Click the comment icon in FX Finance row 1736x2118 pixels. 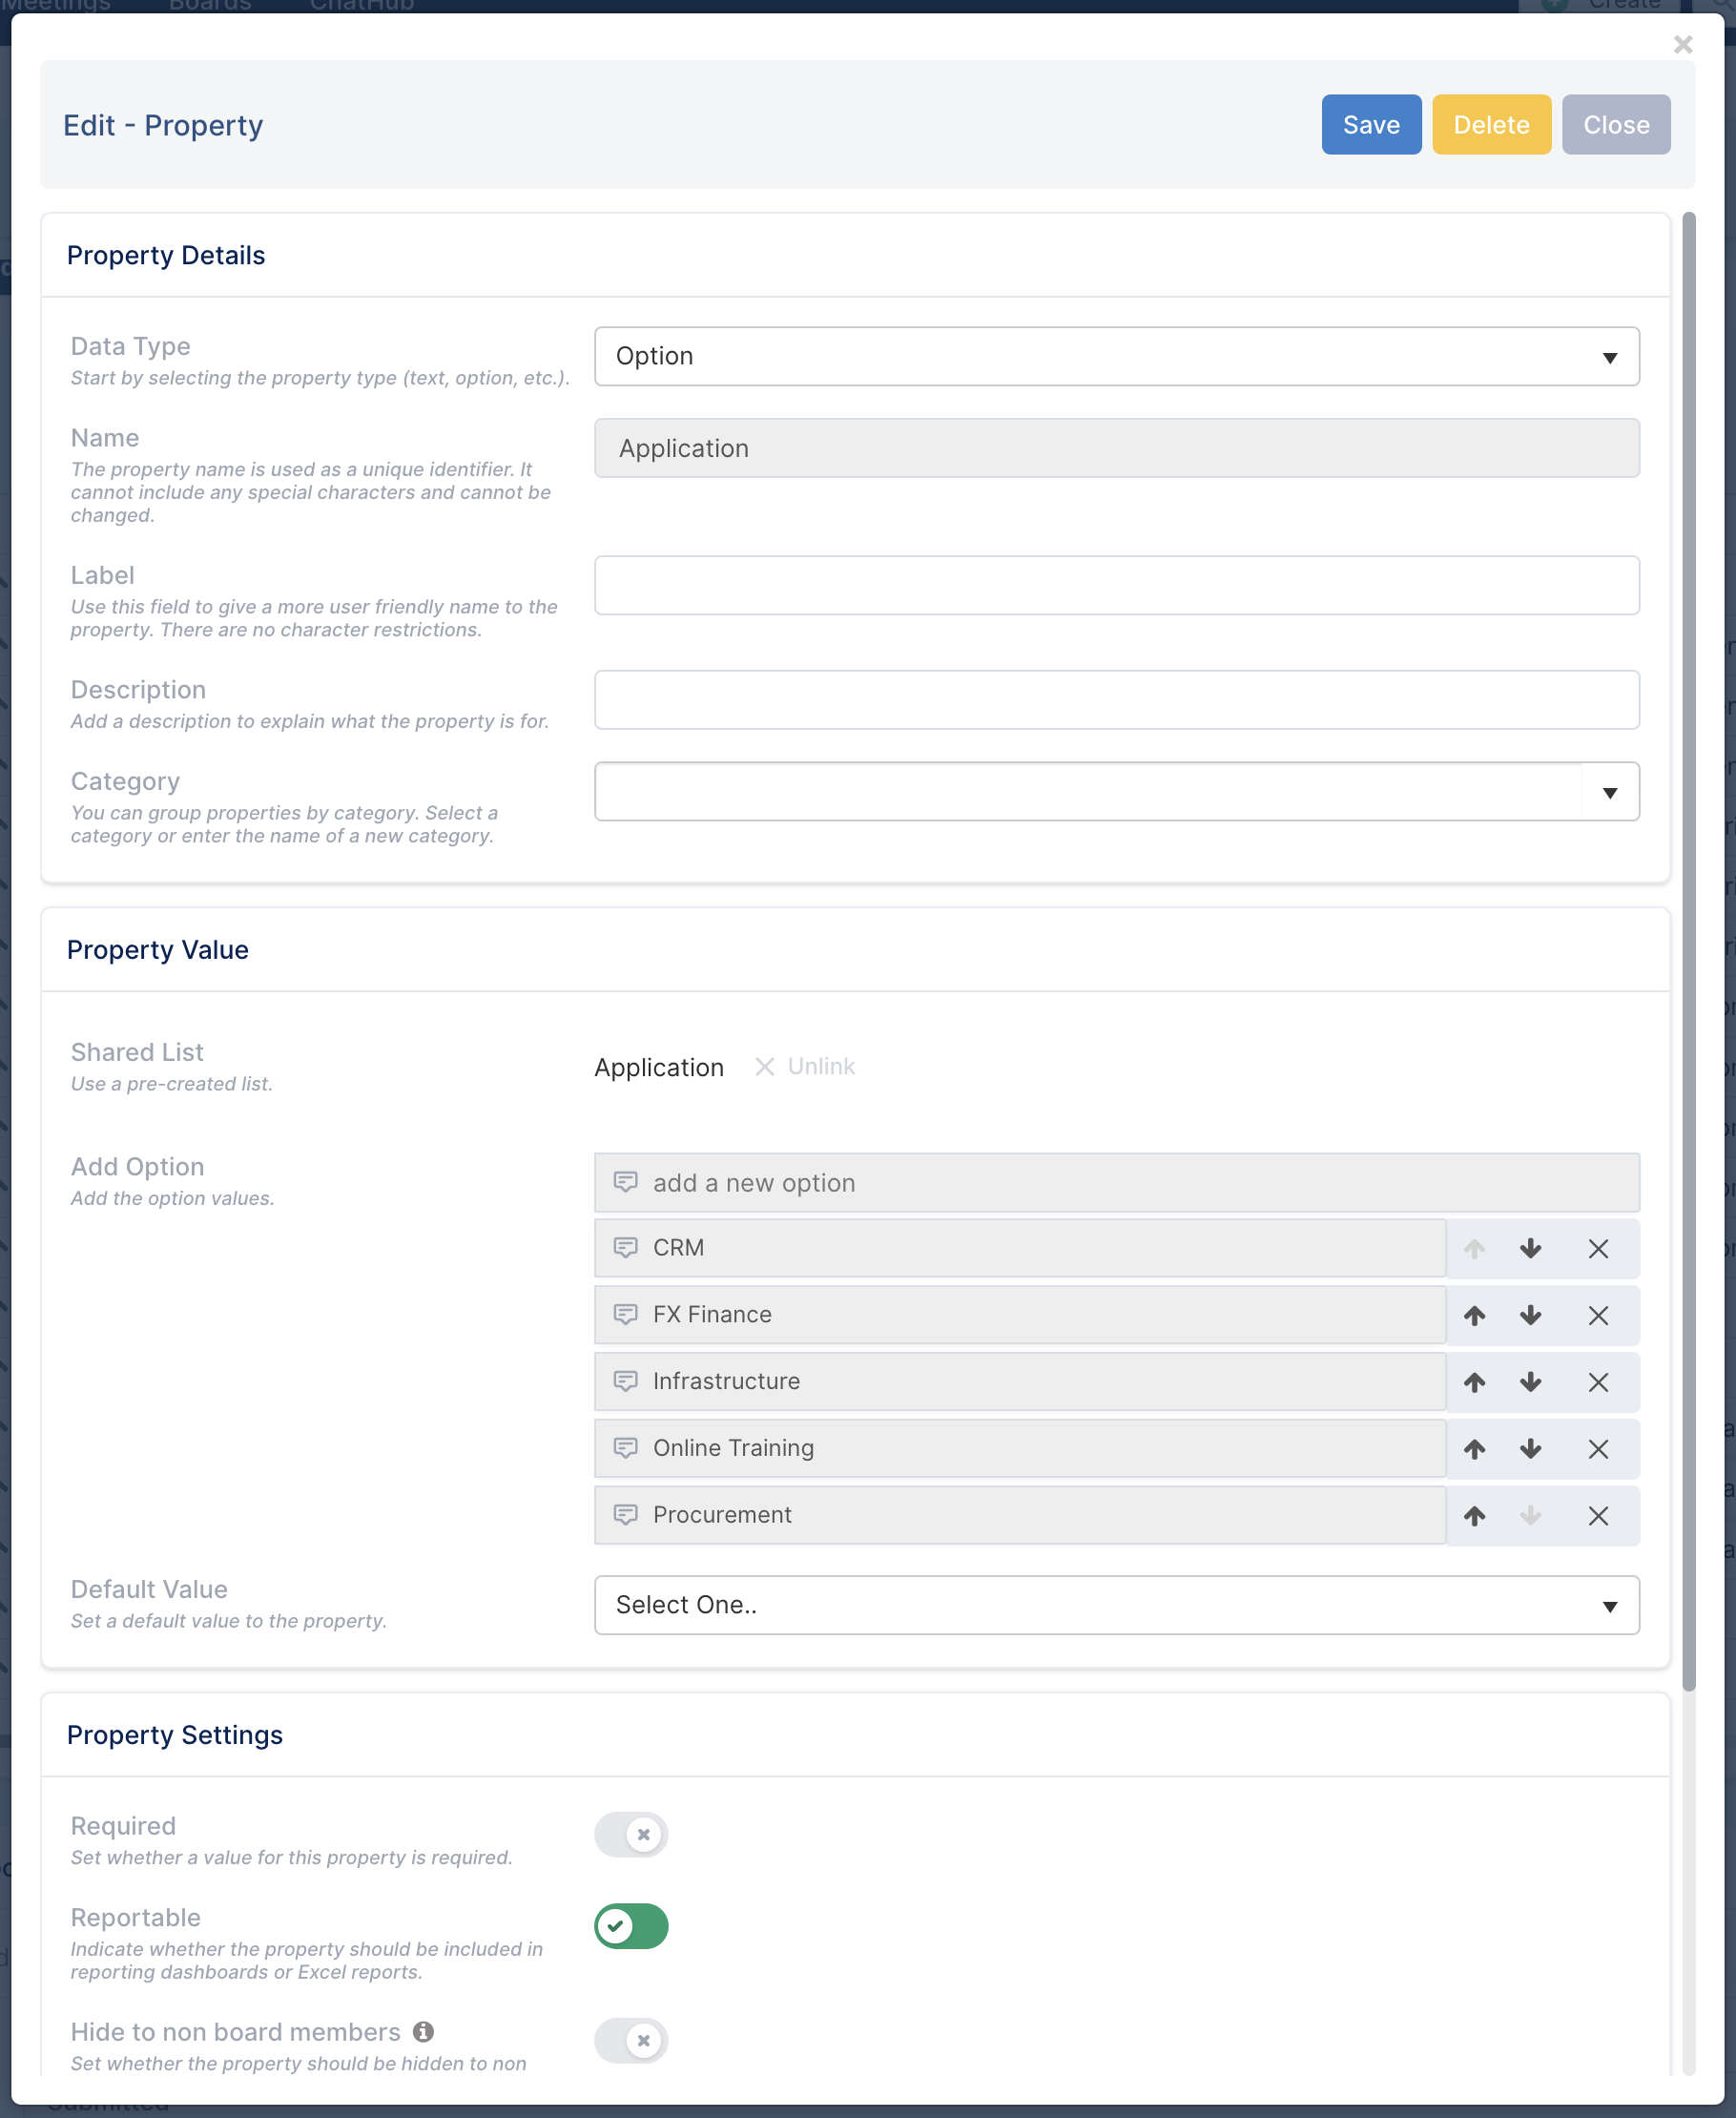[x=625, y=1315]
